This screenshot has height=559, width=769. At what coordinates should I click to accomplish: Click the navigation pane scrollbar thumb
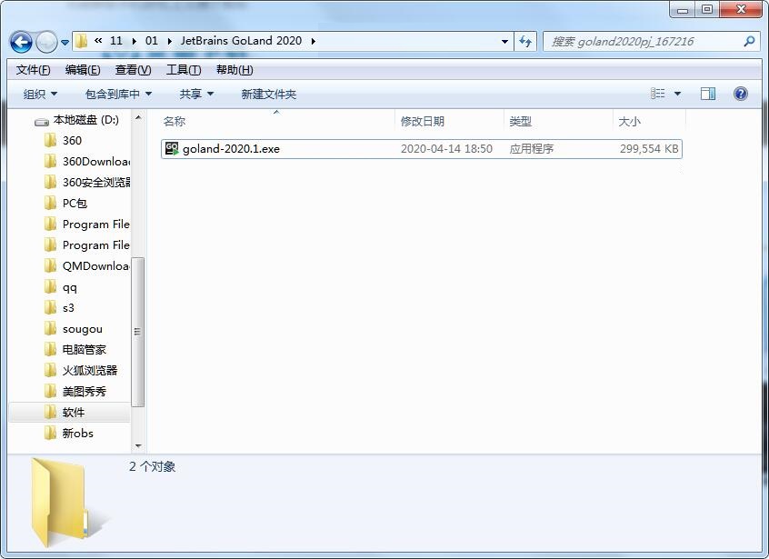click(x=138, y=332)
